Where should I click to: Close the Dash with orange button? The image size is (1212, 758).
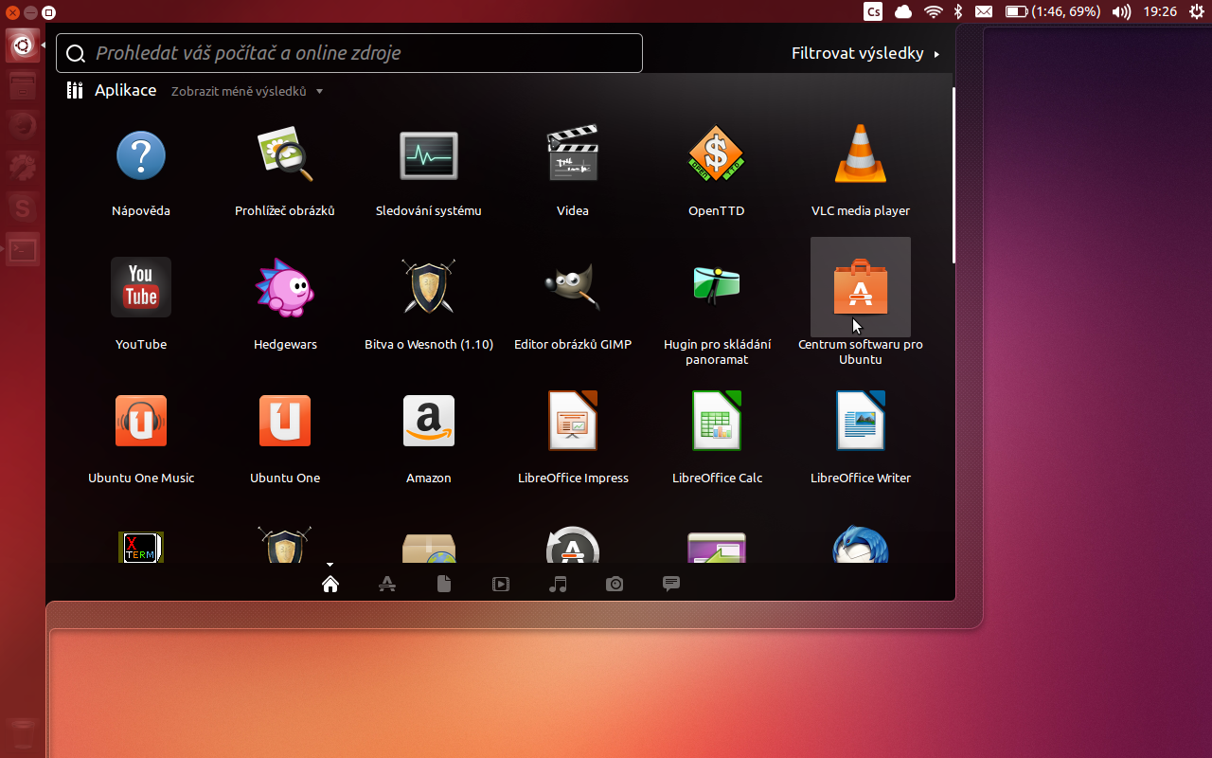coord(12,12)
